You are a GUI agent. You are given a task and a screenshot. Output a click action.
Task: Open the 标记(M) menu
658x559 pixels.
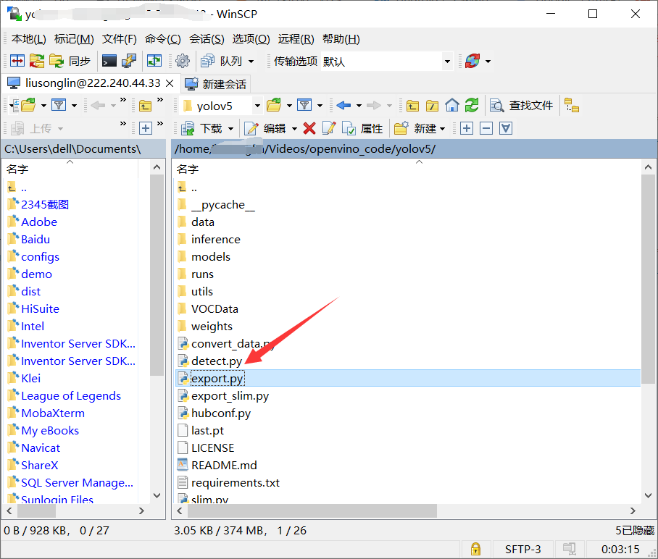pyautogui.click(x=74, y=39)
